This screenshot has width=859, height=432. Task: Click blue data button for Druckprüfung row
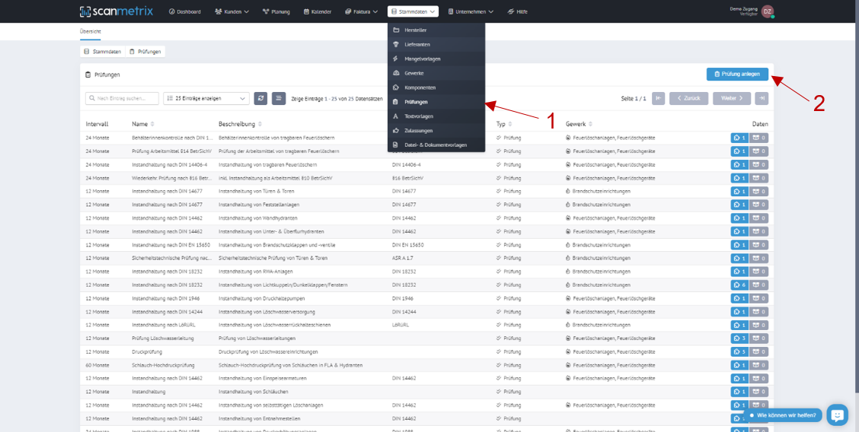pos(739,351)
